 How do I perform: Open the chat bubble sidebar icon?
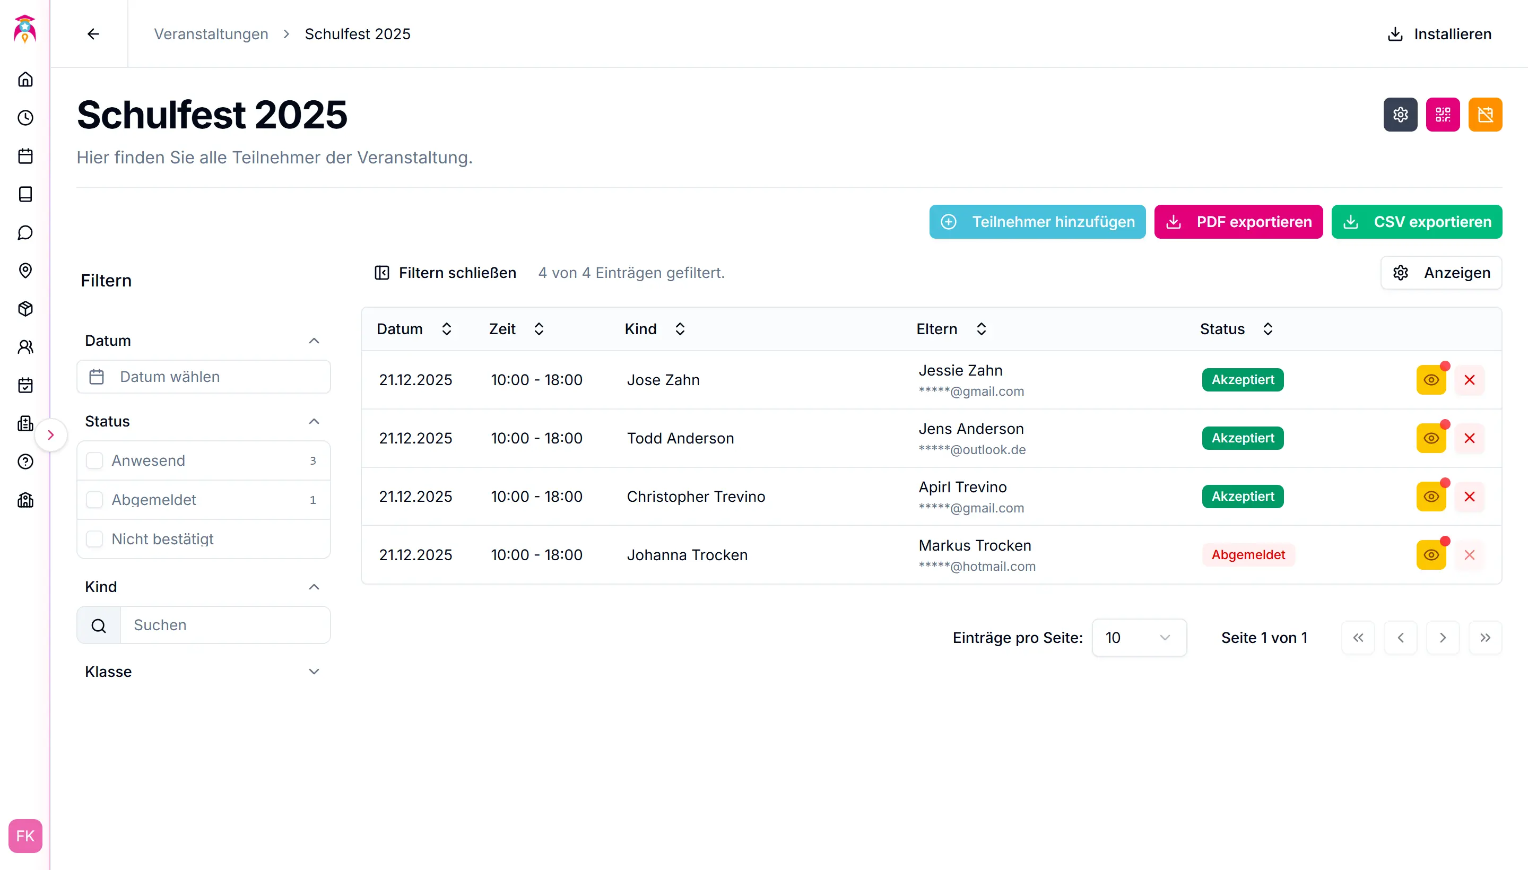click(25, 232)
